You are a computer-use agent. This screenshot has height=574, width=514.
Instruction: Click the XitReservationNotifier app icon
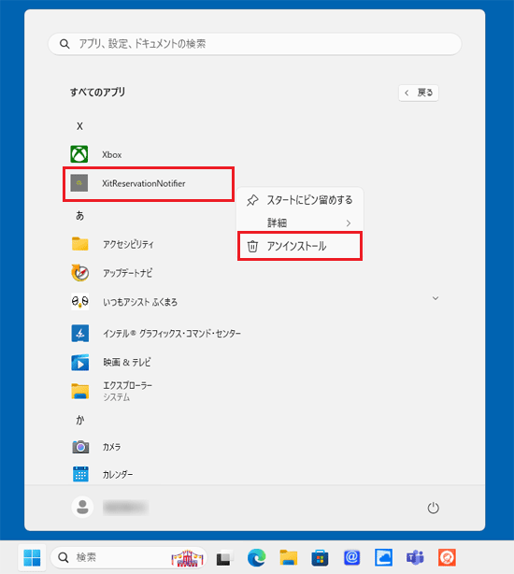click(x=79, y=183)
